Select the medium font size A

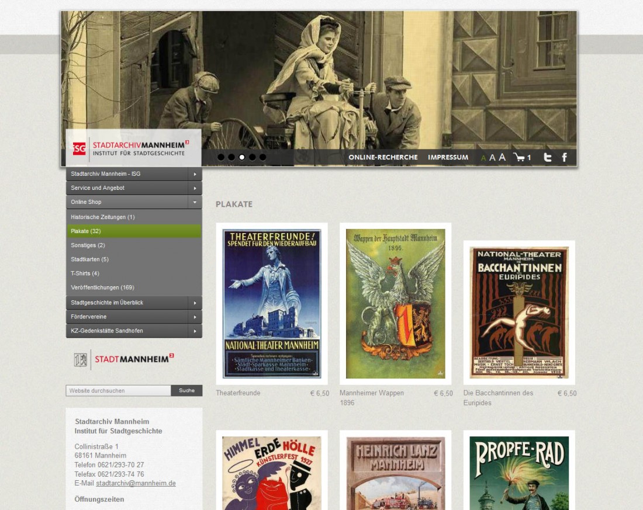492,158
